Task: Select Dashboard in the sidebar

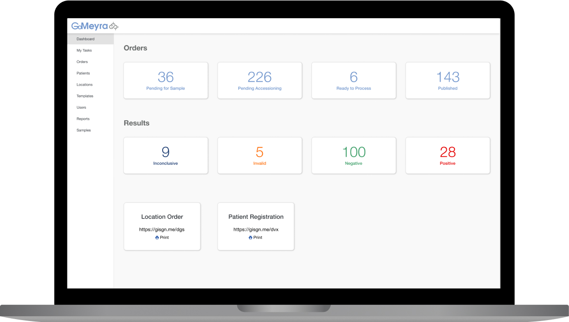Action: click(x=91, y=39)
